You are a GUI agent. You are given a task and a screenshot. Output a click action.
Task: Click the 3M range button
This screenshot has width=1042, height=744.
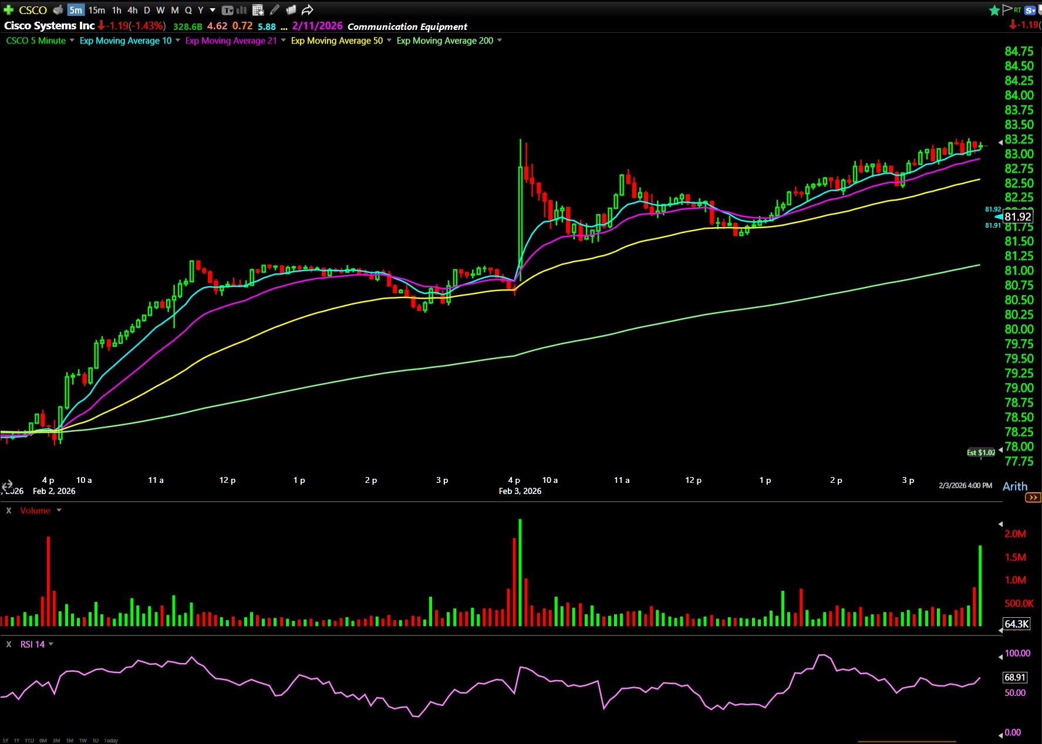pyautogui.click(x=56, y=740)
